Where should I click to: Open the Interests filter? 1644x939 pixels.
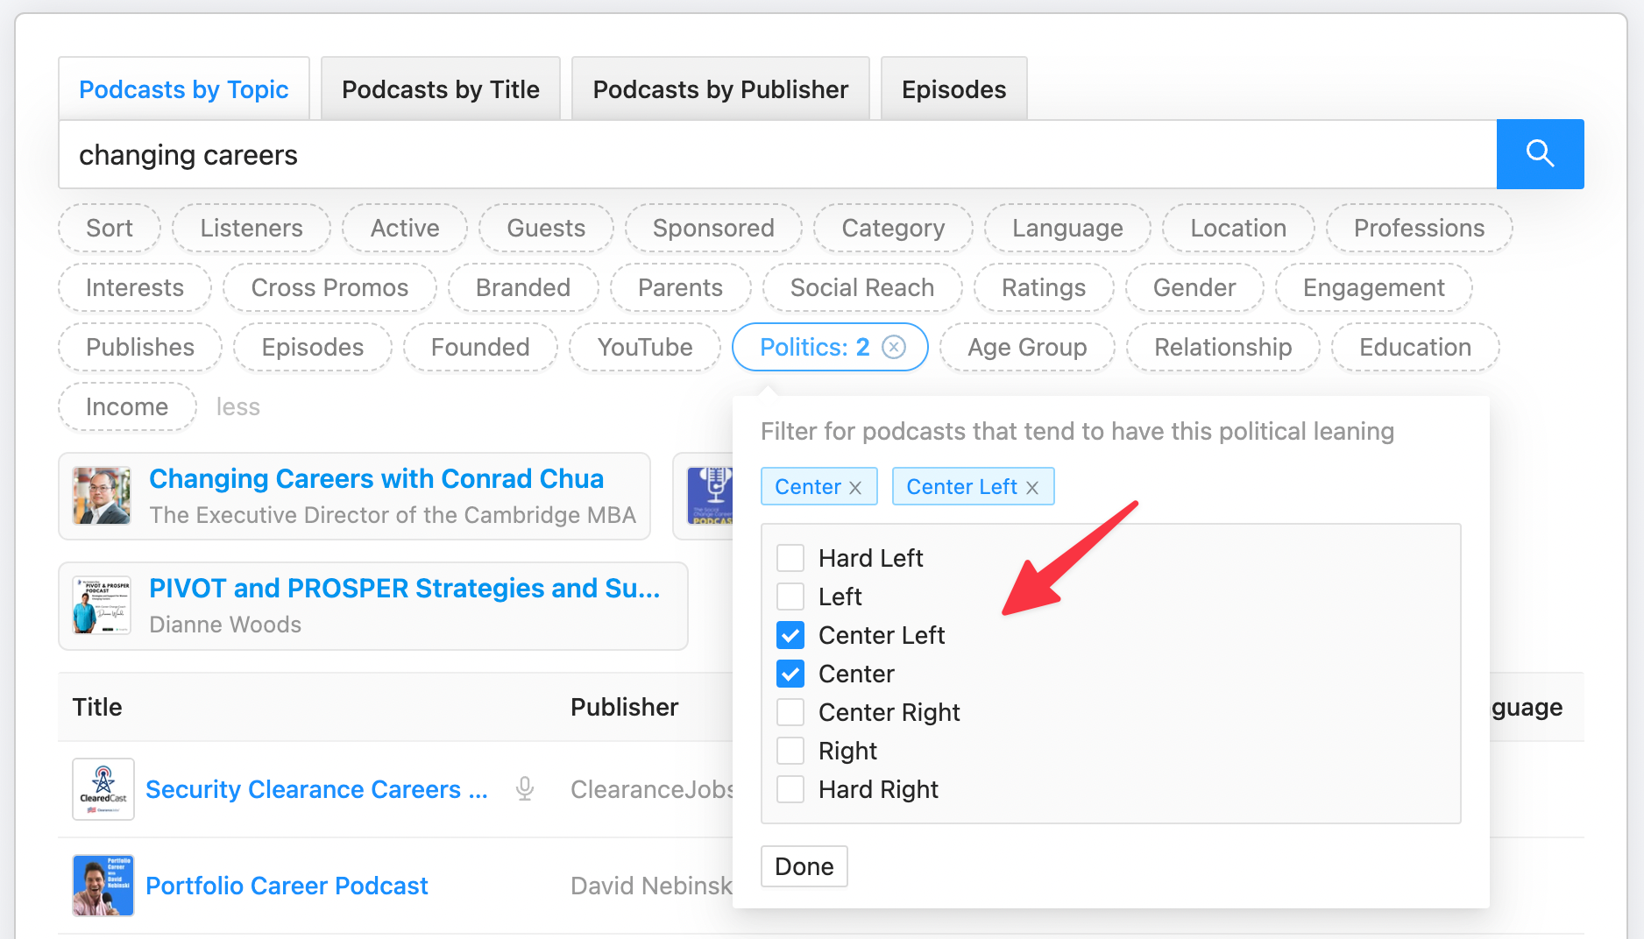coord(135,287)
